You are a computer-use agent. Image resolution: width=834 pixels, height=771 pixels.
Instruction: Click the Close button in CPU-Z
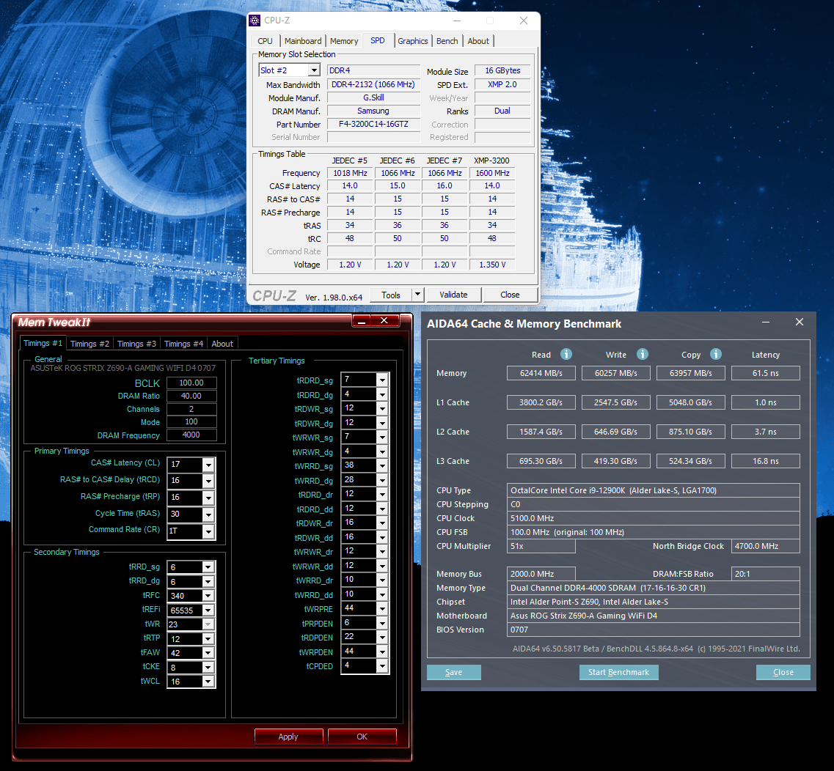click(510, 295)
